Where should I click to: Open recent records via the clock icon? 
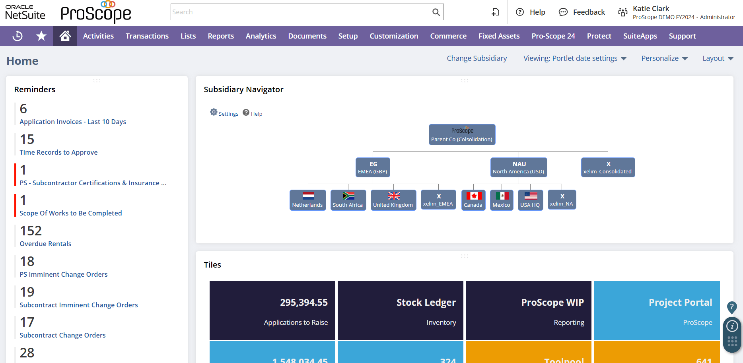tap(17, 36)
